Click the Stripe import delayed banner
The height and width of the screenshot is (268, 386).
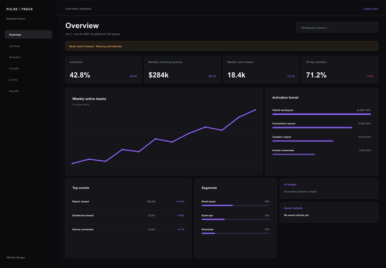pos(222,46)
